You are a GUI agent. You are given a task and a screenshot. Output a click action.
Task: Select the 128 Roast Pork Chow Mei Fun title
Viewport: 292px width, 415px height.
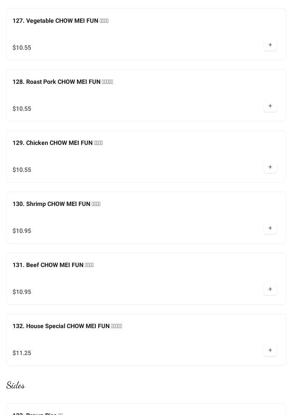click(x=63, y=82)
